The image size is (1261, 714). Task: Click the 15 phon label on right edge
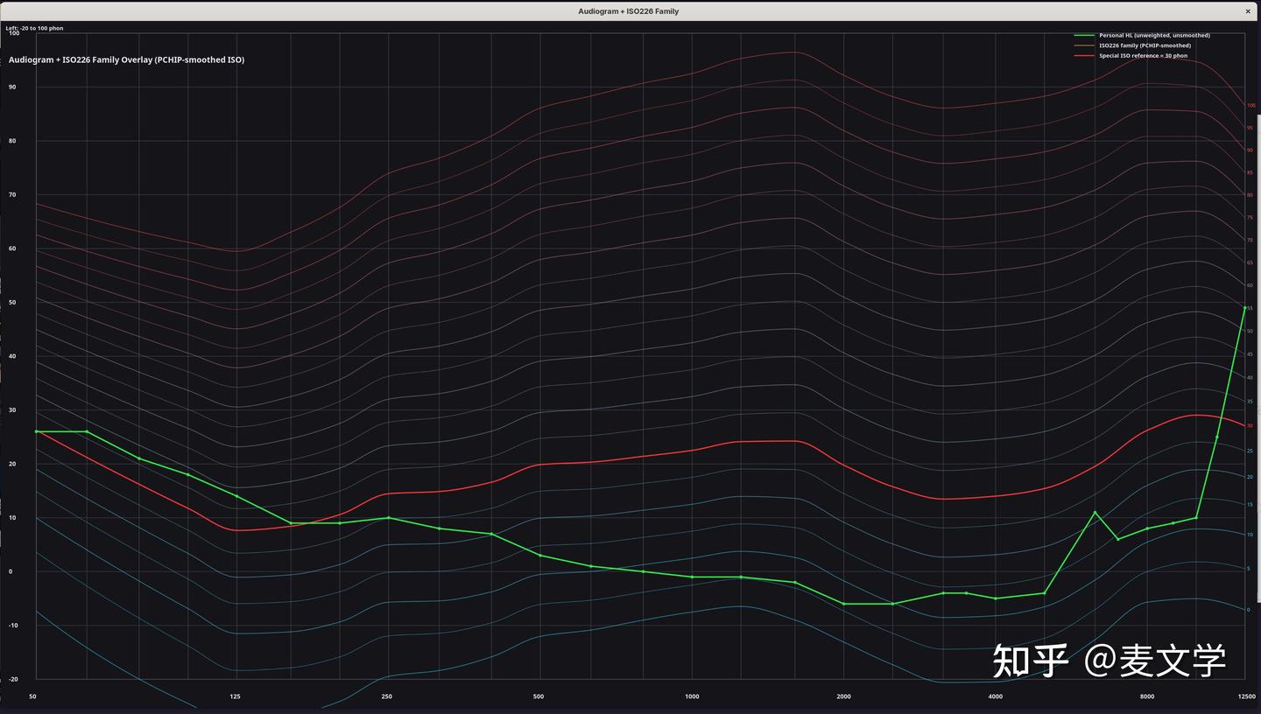[x=1250, y=505]
